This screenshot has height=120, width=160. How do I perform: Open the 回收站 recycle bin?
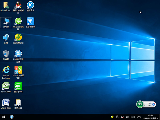[6, 53]
